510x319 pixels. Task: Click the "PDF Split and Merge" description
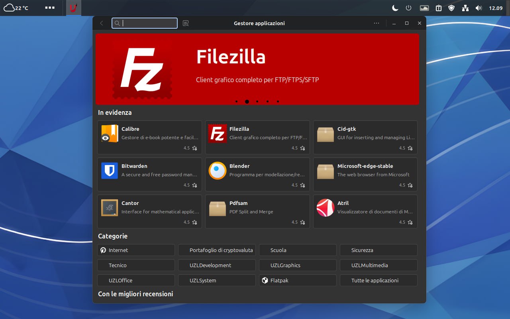click(x=251, y=212)
